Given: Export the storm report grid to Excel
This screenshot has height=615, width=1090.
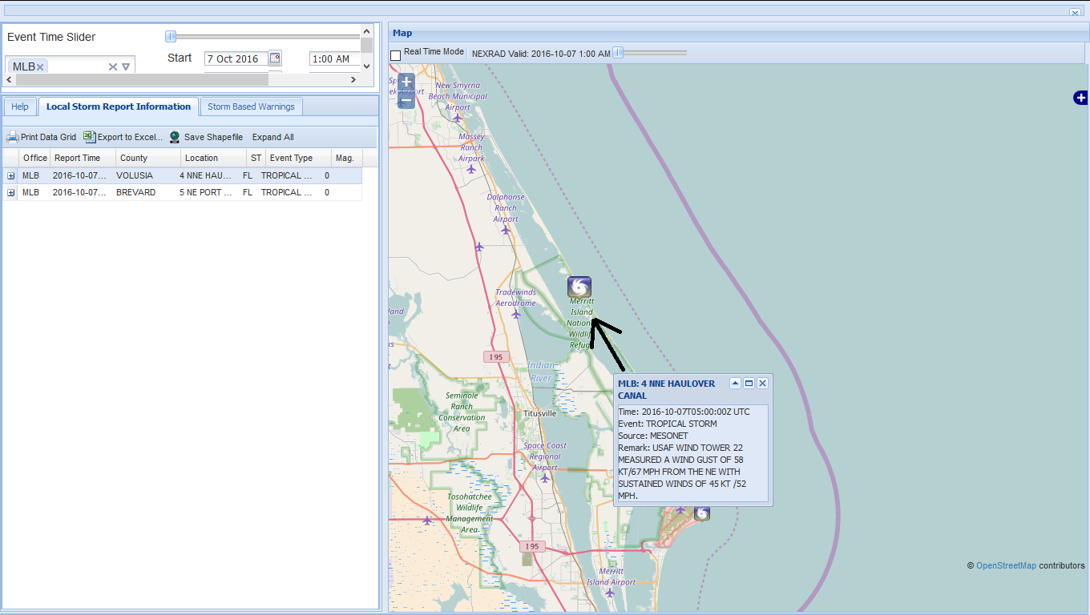Looking at the screenshot, I should coord(90,137).
